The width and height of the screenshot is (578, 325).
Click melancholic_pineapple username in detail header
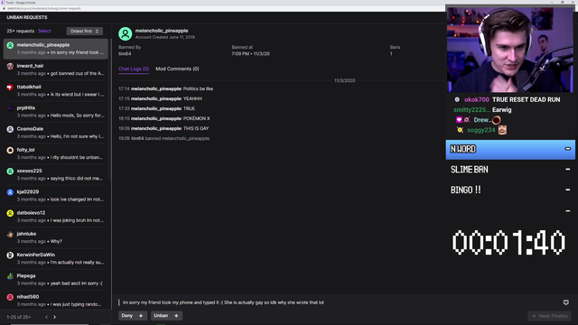point(162,31)
